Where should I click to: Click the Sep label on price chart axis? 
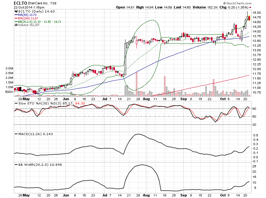(x=184, y=99)
